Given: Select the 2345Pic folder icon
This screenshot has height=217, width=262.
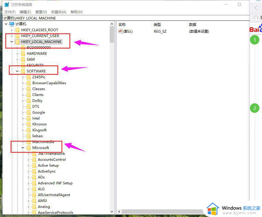Looking at the screenshot, I should point(29,77).
